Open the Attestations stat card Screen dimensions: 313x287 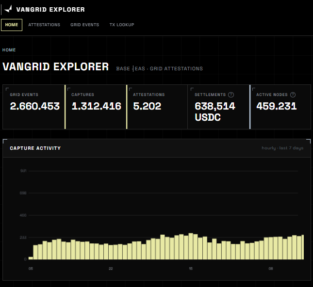[157, 107]
